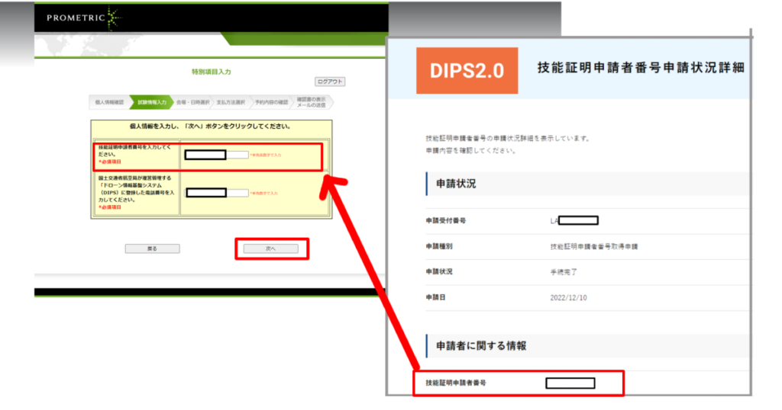Viewport: 782px width, 410px height.
Task: Click the 申請種別 row label
Action: 439,246
